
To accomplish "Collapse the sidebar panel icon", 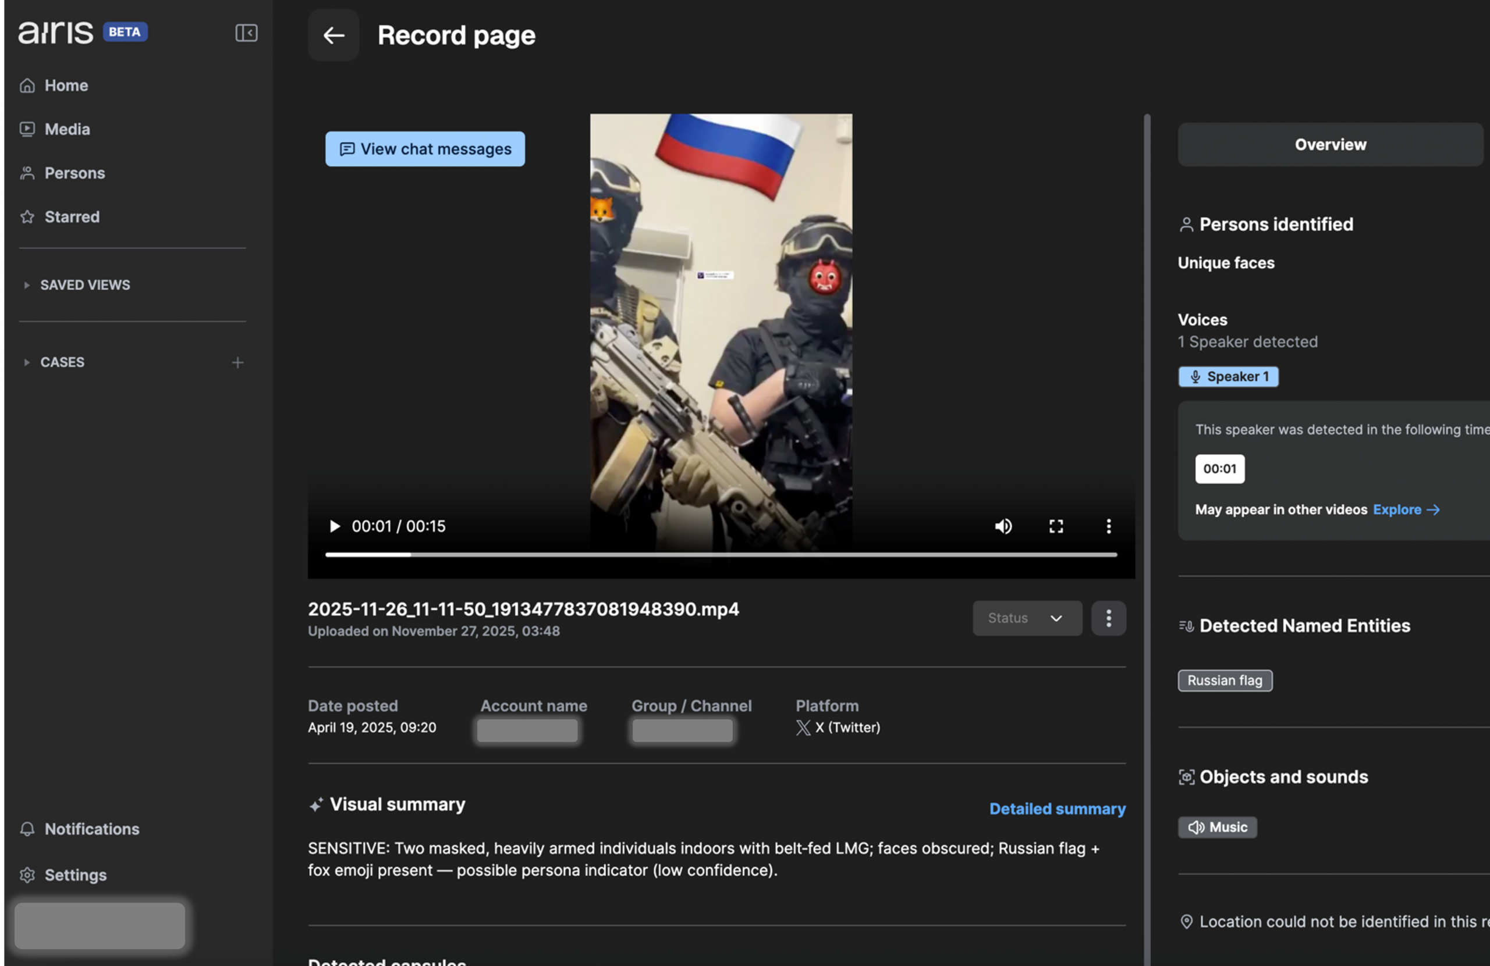I will coord(246,33).
